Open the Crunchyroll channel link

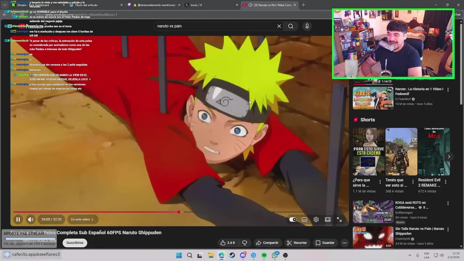(x=403, y=239)
